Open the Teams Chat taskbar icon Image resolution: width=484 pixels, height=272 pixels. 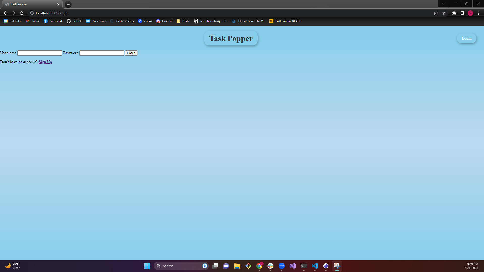tap(226, 266)
